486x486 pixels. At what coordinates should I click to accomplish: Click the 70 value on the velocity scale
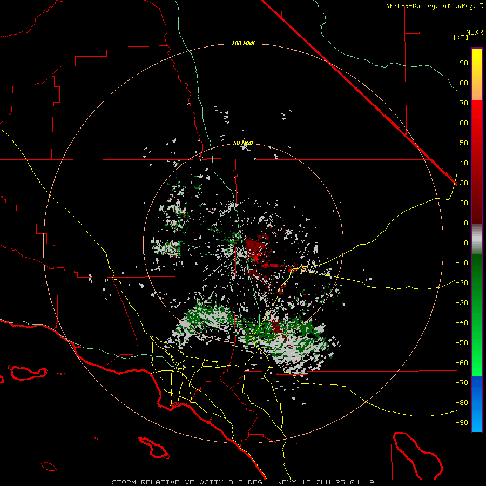click(x=464, y=103)
